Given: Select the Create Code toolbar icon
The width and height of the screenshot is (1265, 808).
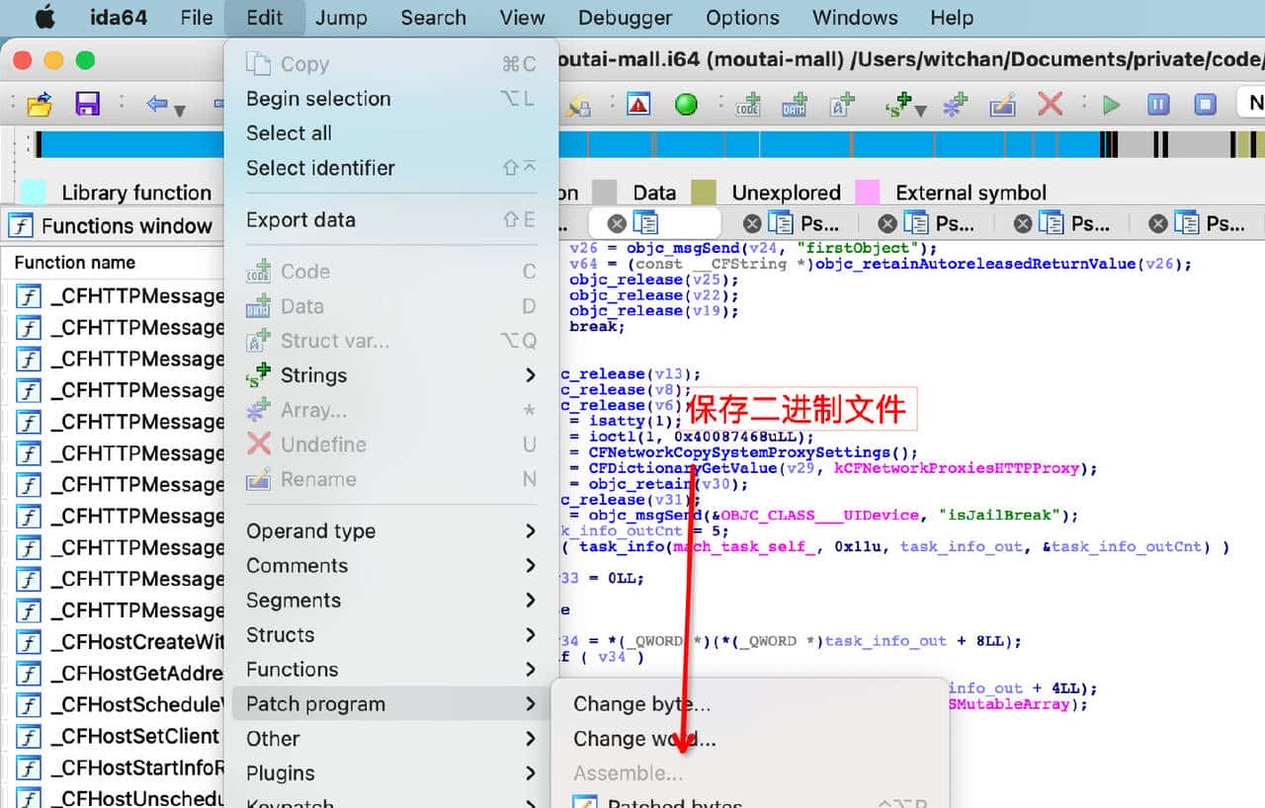Looking at the screenshot, I should pos(748,102).
